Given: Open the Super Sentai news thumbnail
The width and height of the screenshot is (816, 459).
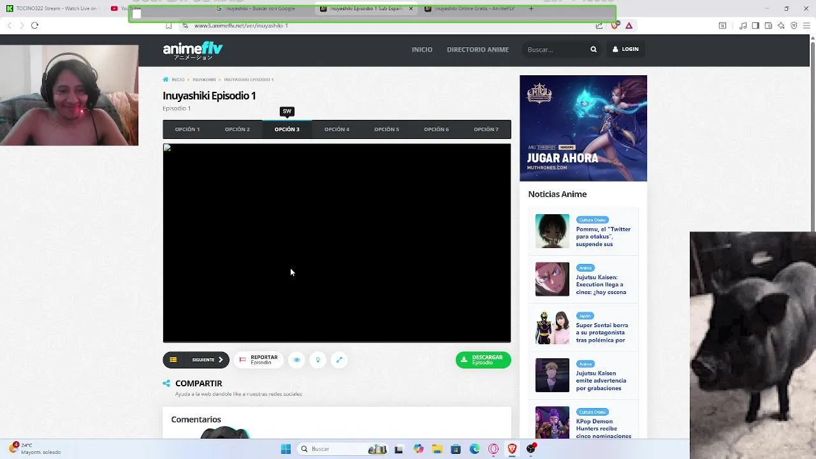Looking at the screenshot, I should pos(552,327).
